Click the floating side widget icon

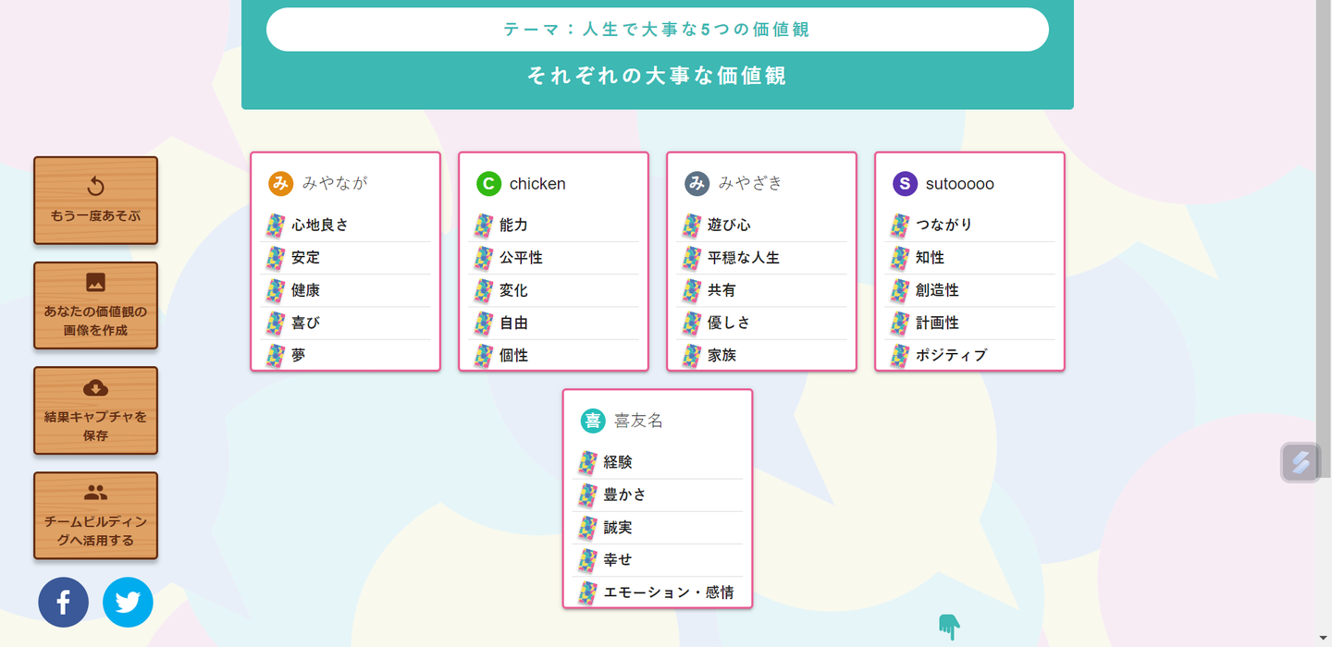pos(1301,462)
